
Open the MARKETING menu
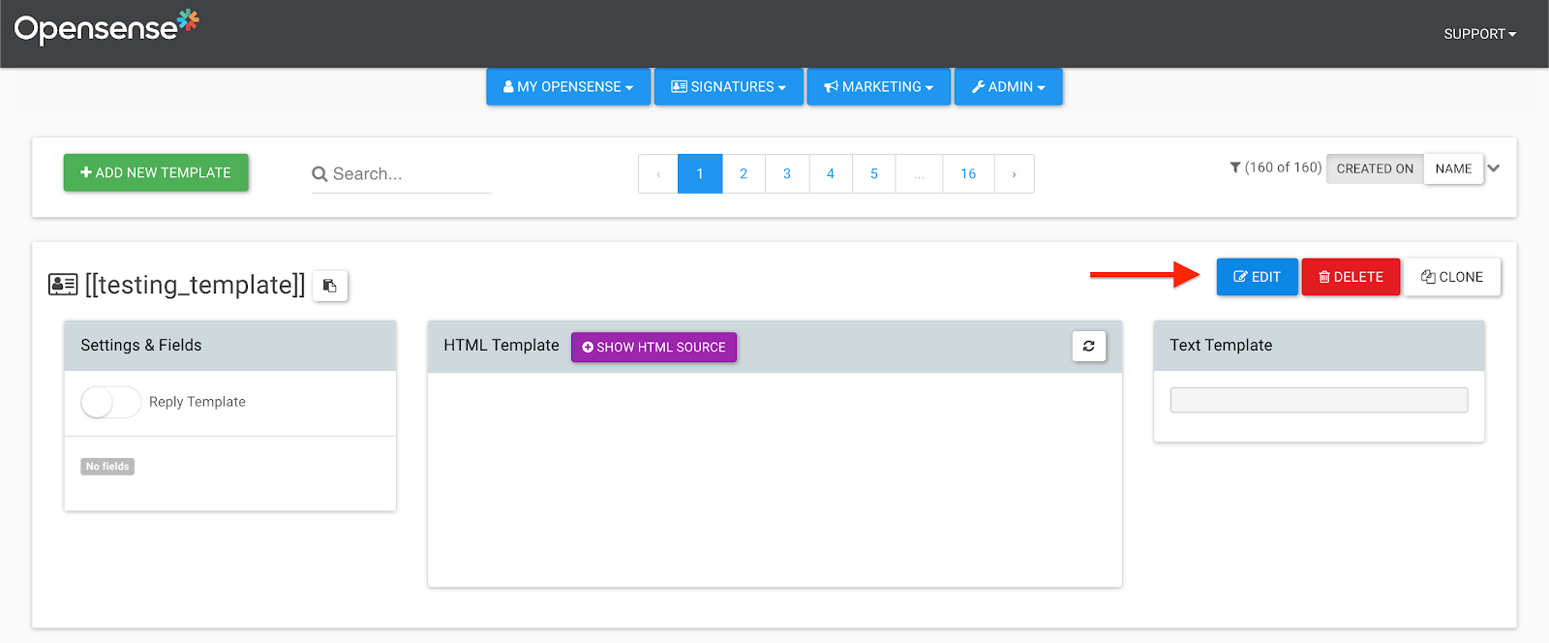(x=879, y=87)
